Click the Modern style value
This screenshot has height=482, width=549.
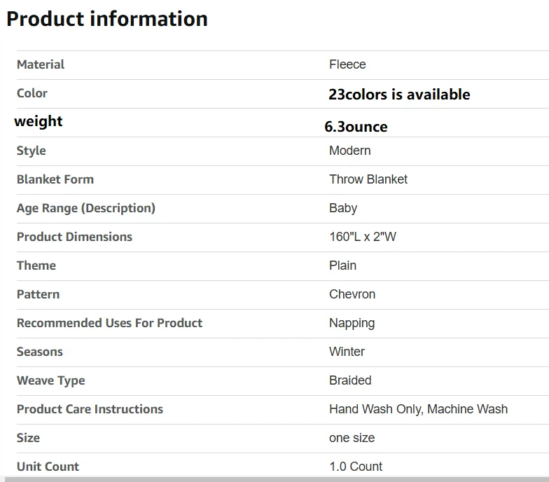(350, 151)
